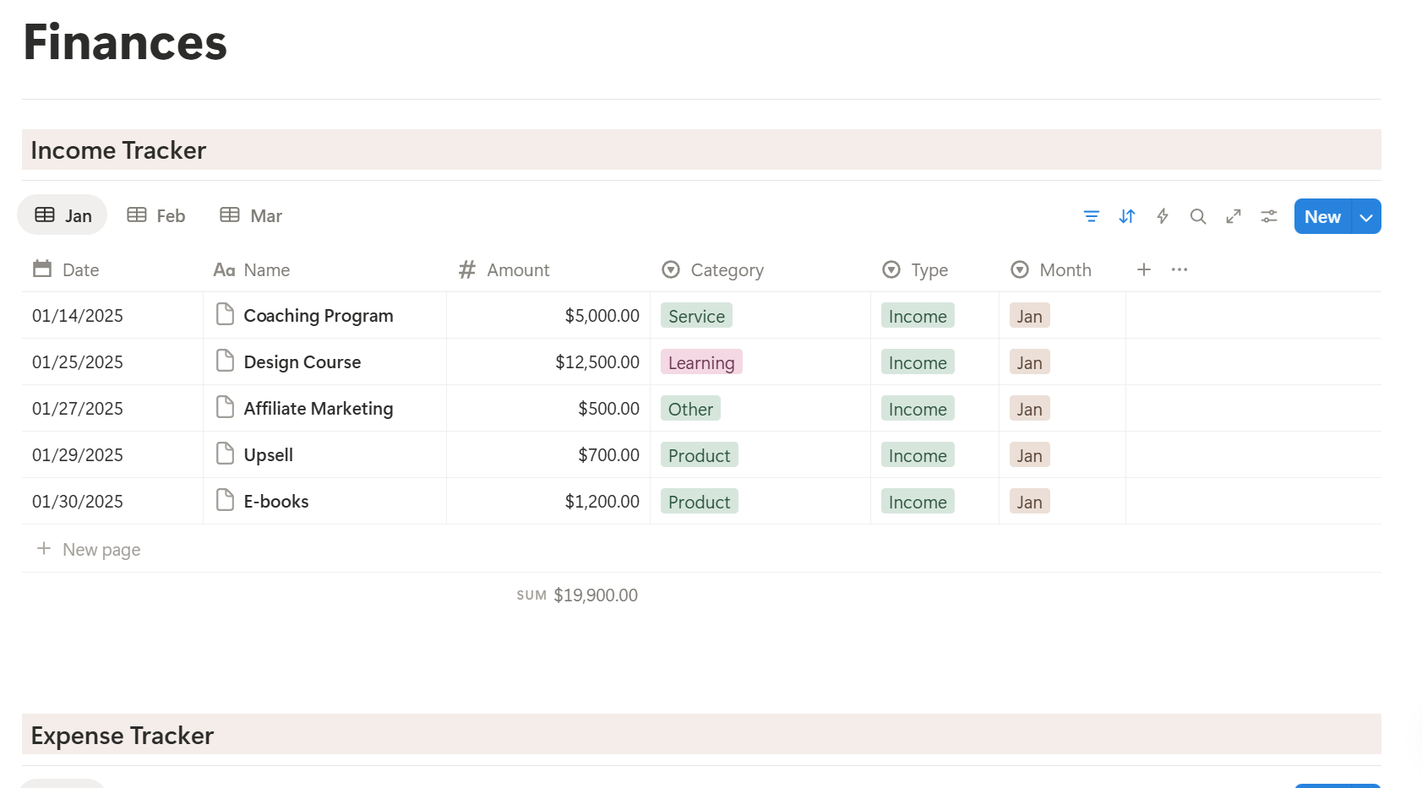1422x788 pixels.
Task: Select the Jan view tab
Action: pos(63,215)
